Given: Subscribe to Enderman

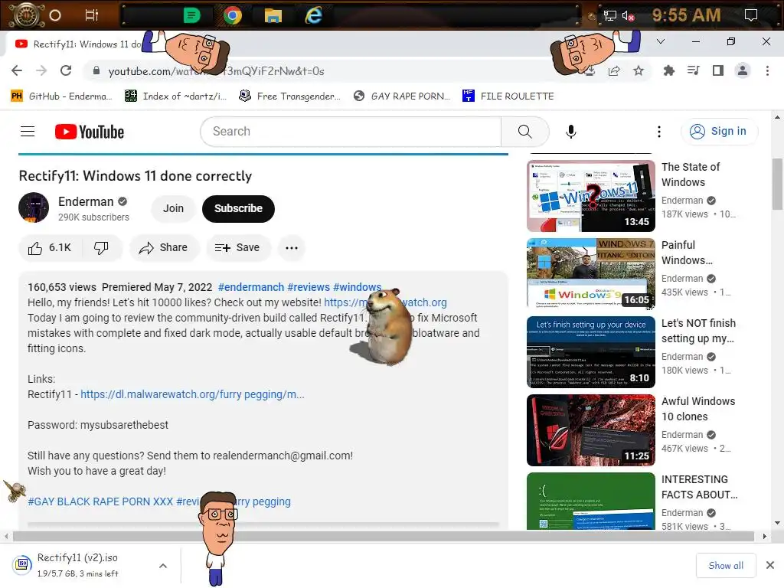Looking at the screenshot, I should (x=238, y=208).
